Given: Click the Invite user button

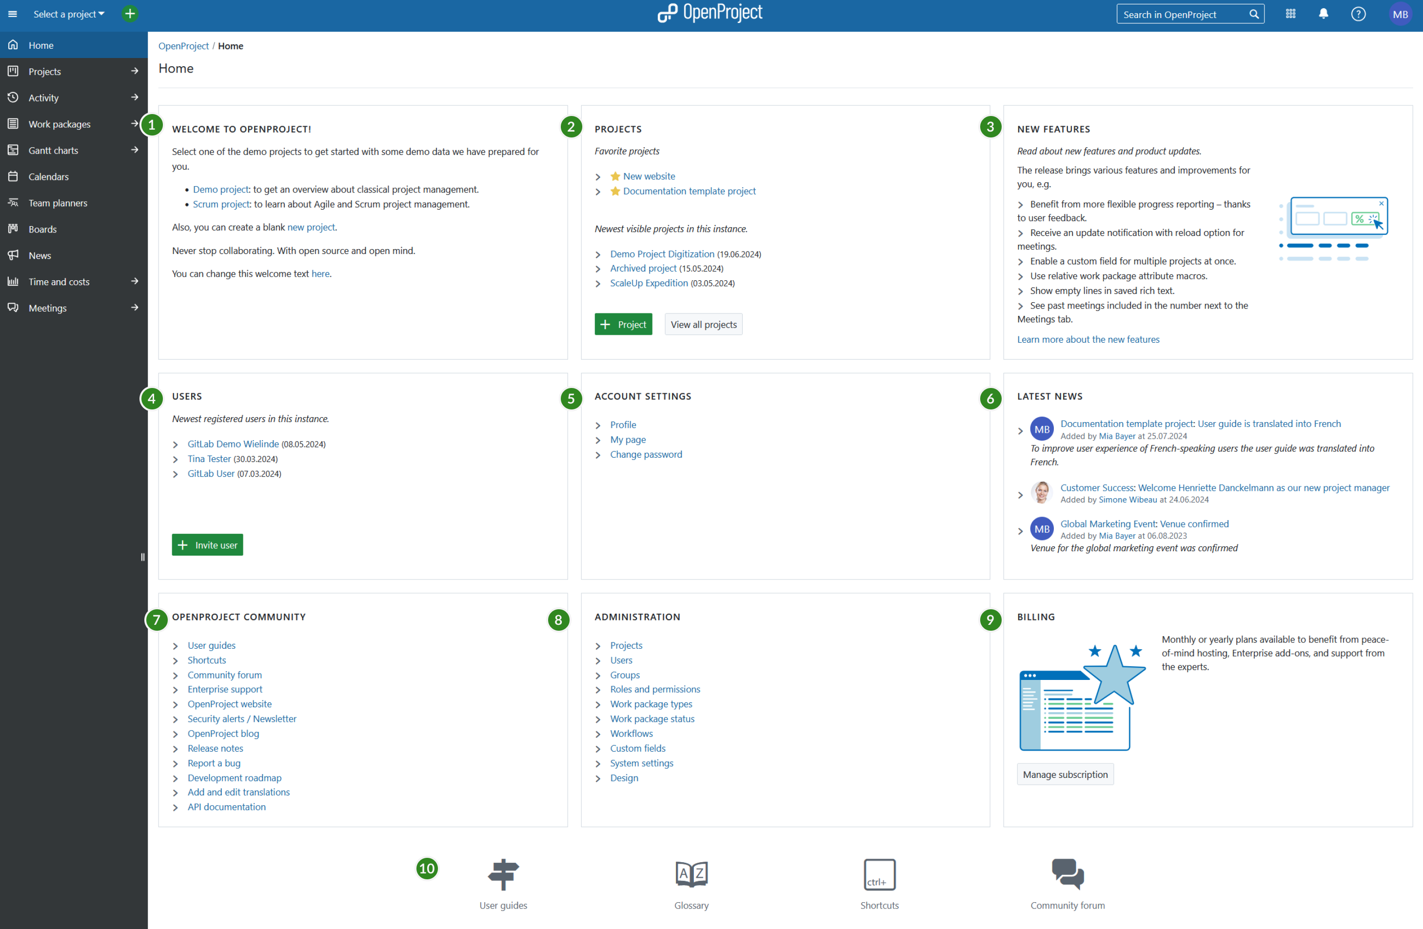Looking at the screenshot, I should point(207,545).
